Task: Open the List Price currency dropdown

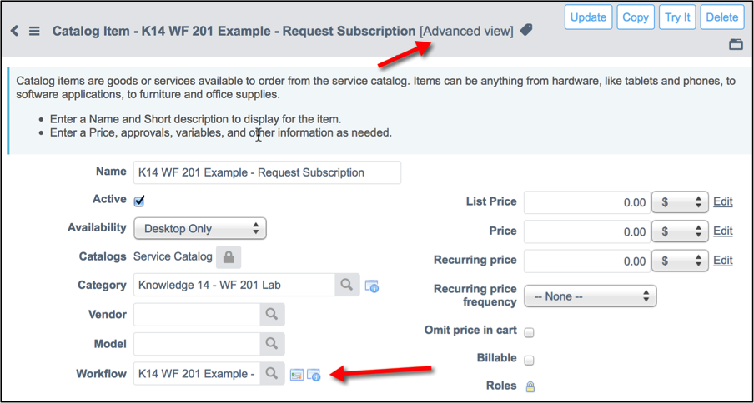Action: click(680, 202)
